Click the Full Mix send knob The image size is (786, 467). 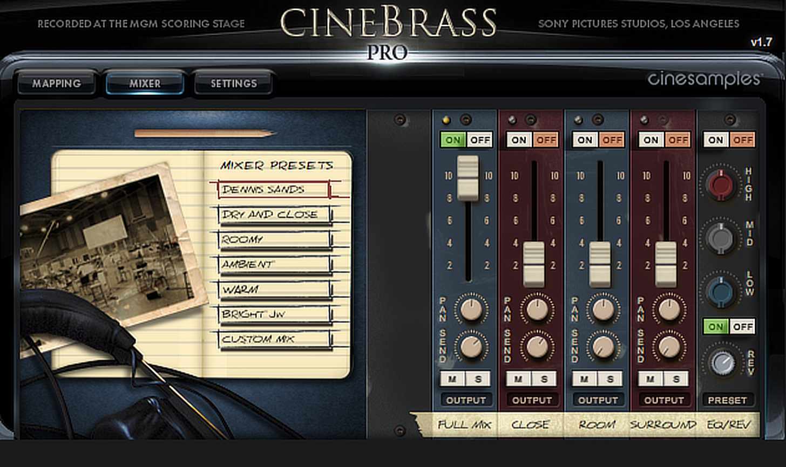point(471,347)
